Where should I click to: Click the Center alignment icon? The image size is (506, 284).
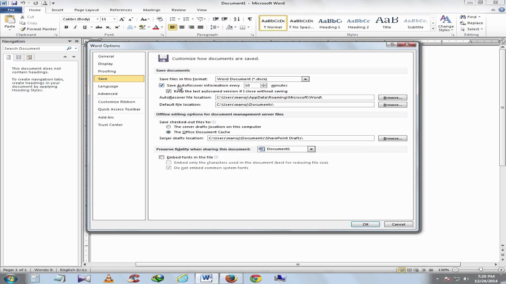click(x=182, y=27)
